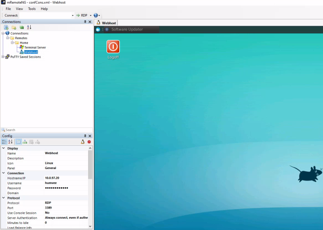Select Terminal Server in connections tree

point(35,47)
